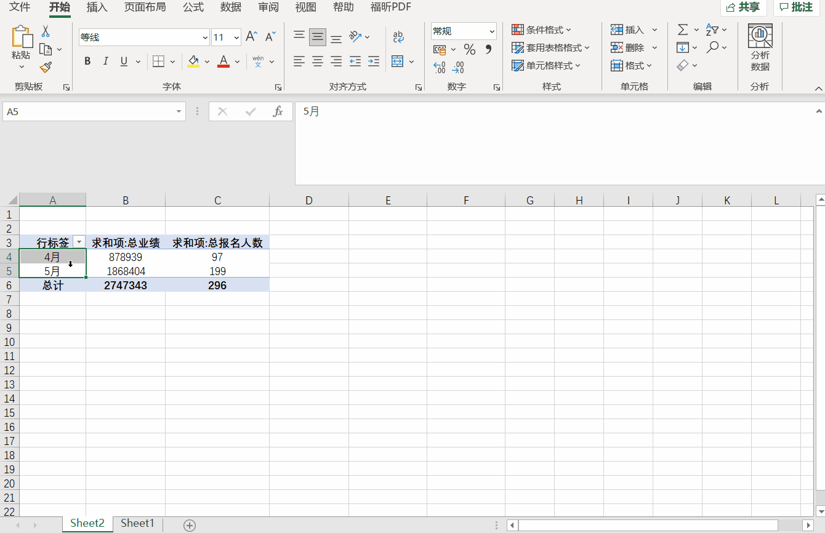
Task: Collapse the ribbon with the caret
Action: pos(819,89)
